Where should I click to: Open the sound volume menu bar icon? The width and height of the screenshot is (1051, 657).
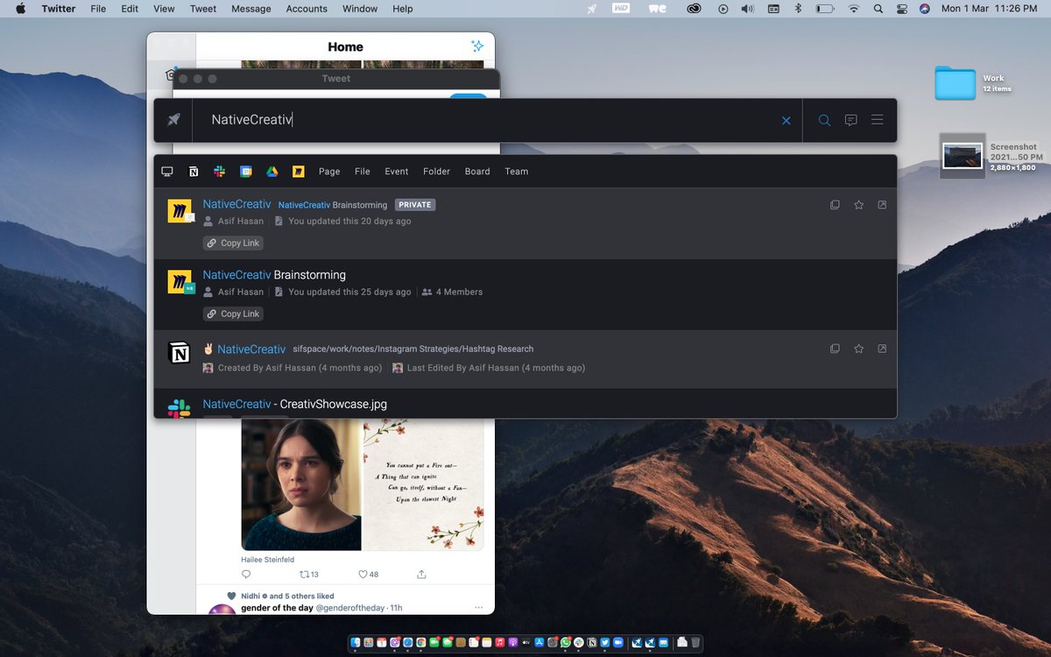point(748,9)
